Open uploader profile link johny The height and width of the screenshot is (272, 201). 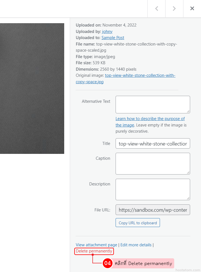coord(107,32)
